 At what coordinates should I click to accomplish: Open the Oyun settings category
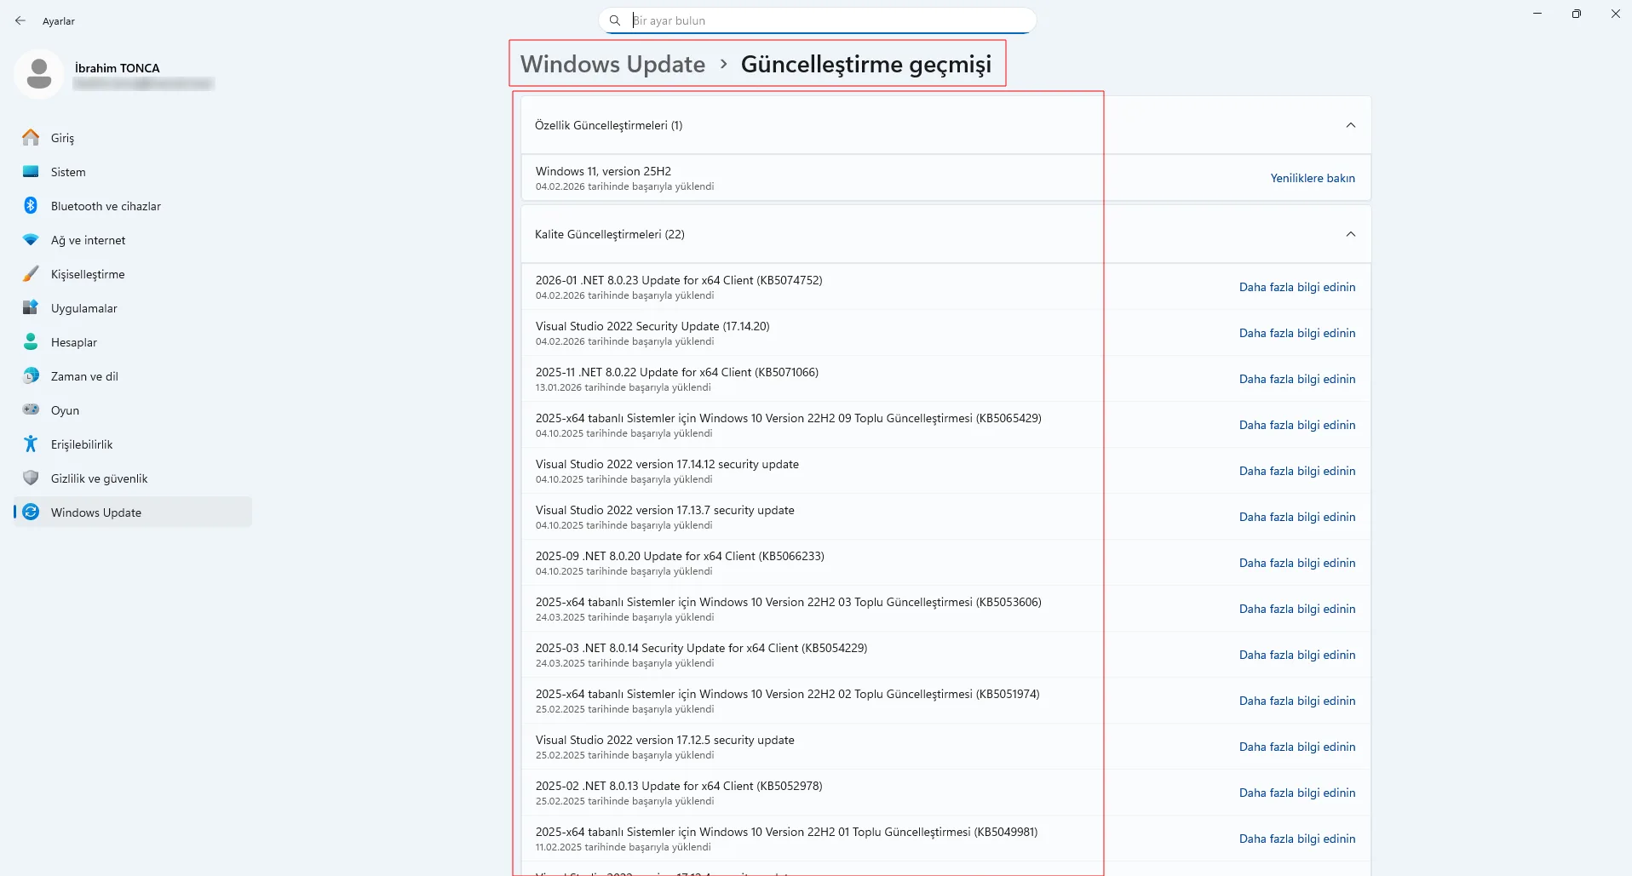coord(65,410)
